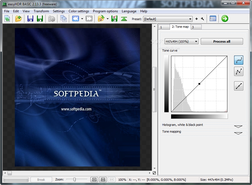The image size is (252, 185).
Task: Click the fit-to-width zoom arrows button
Action: pyautogui.click(x=103, y=179)
